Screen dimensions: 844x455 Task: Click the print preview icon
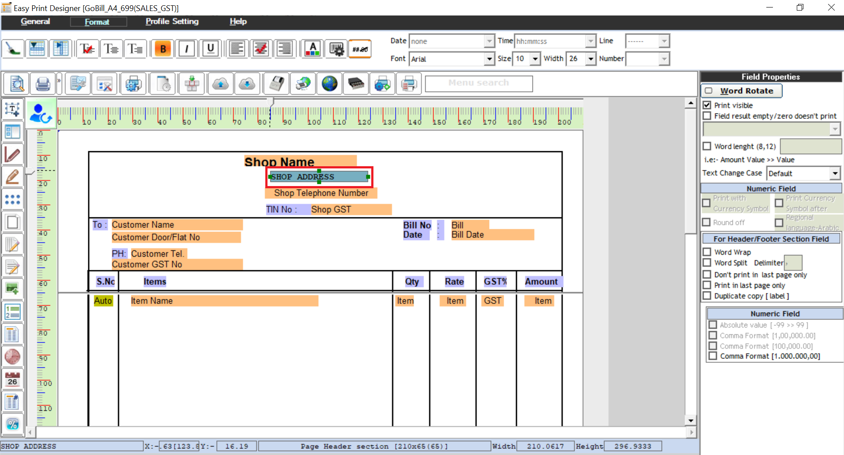pos(16,83)
